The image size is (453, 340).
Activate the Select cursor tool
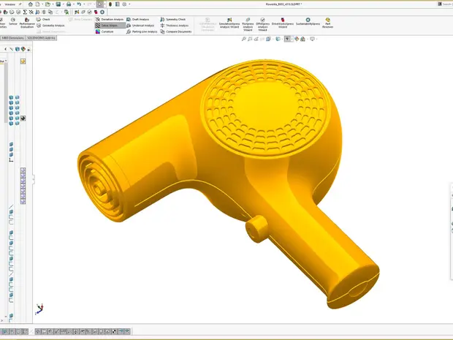tap(99, 4)
